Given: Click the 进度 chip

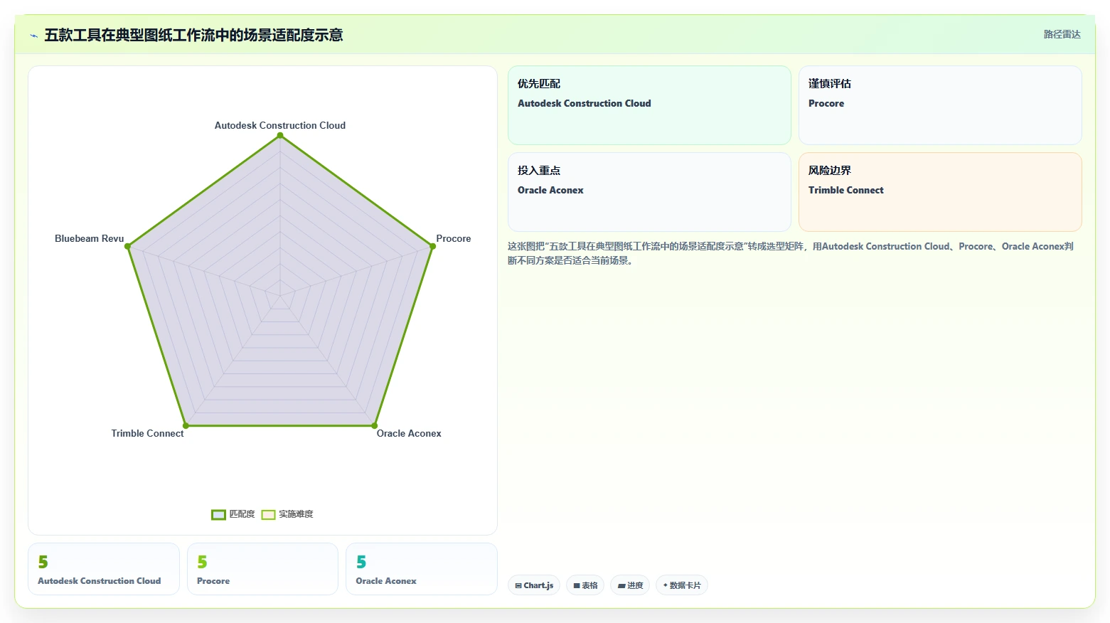Looking at the screenshot, I should click(x=630, y=585).
